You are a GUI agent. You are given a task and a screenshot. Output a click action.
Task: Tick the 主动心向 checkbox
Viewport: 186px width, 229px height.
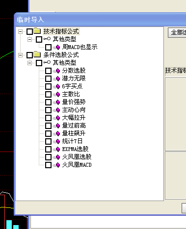48,110
